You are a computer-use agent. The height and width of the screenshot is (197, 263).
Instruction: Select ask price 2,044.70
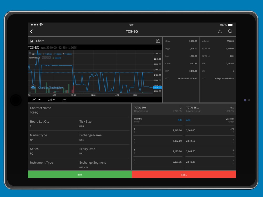(190, 152)
